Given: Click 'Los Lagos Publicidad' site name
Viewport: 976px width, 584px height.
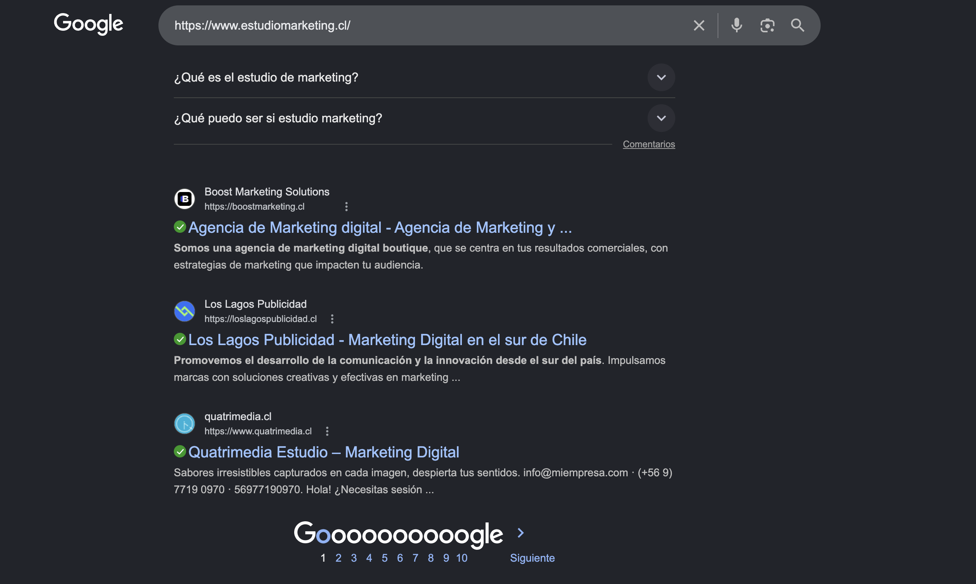Looking at the screenshot, I should coord(255,304).
